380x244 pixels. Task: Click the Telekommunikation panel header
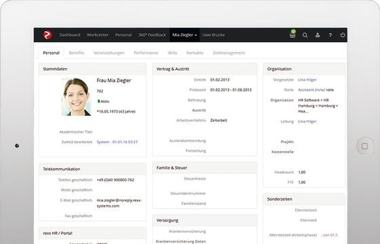(92, 169)
